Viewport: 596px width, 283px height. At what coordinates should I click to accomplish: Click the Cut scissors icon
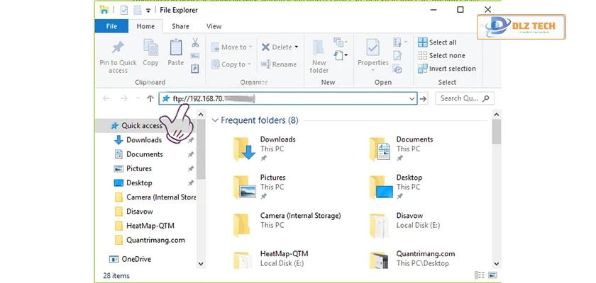[195, 42]
